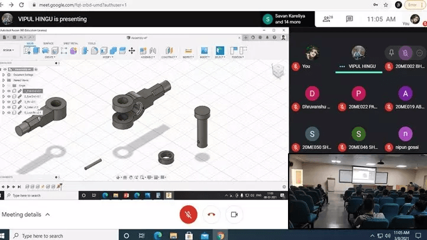Open the Meet chat panel icon

click(350, 19)
